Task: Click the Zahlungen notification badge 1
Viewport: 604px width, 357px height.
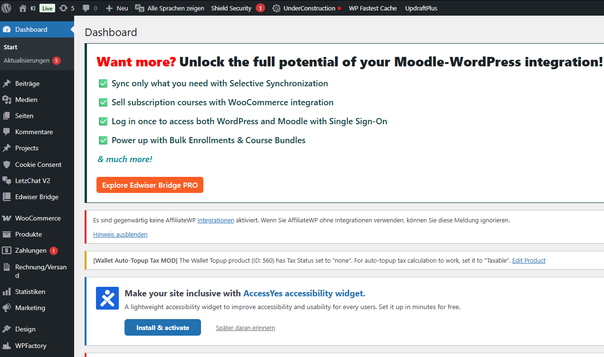Action: (x=54, y=250)
